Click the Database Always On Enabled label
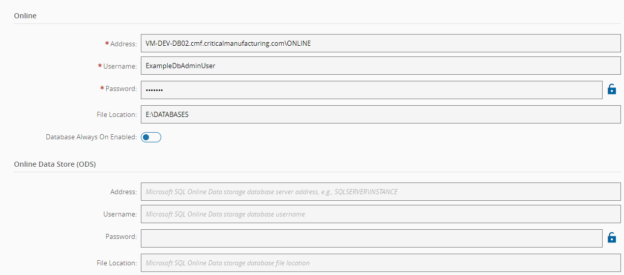Viewport: 624px width, 275px height. (91, 137)
